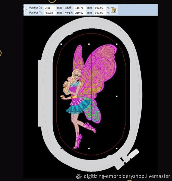
Task: Grab the toolbar grip handle at left edge
Action: pyautogui.click(x=26, y=10)
